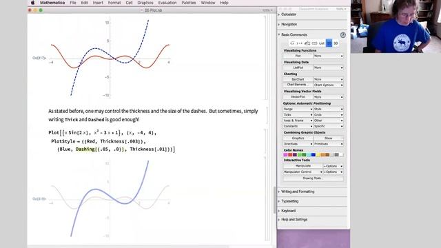Open the Constants dropdown
Viewport: 441px width, 248px height.
click(298, 126)
